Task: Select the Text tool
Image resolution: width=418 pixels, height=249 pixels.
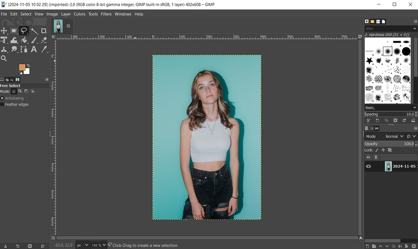Action: click(x=34, y=49)
